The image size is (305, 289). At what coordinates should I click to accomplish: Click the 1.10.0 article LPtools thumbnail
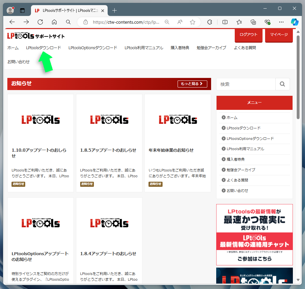pos(41,119)
